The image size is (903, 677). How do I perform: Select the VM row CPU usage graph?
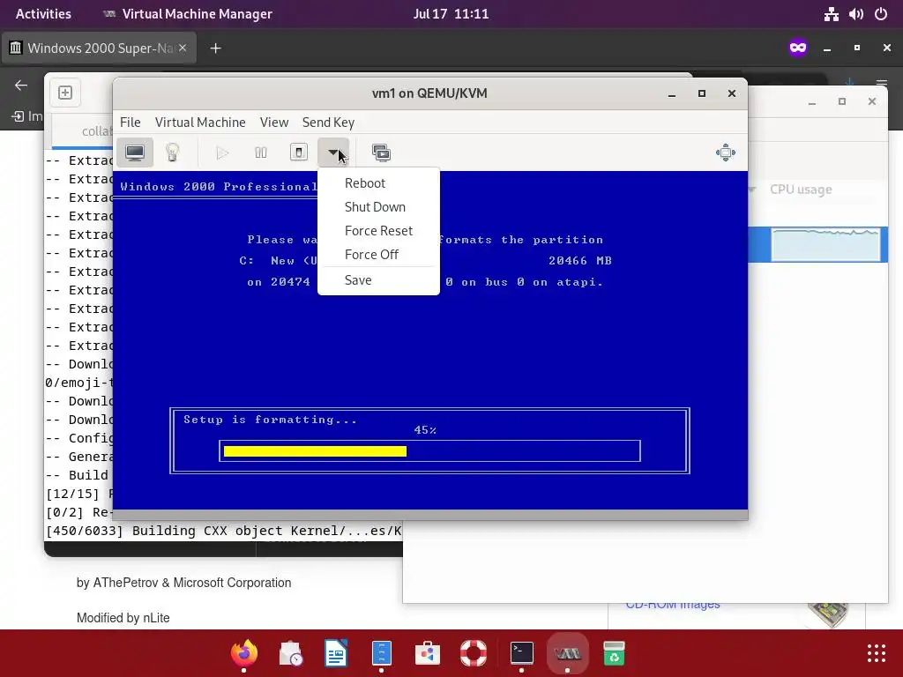[x=825, y=245]
